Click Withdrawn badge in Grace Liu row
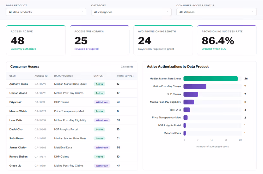The height and width of the screenshot is (174, 263). pyautogui.click(x=102, y=165)
